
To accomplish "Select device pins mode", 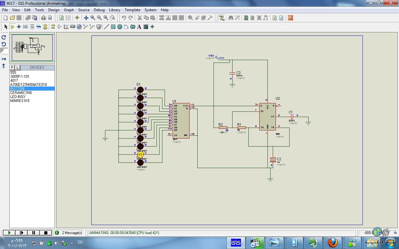I will click(x=60, y=27).
